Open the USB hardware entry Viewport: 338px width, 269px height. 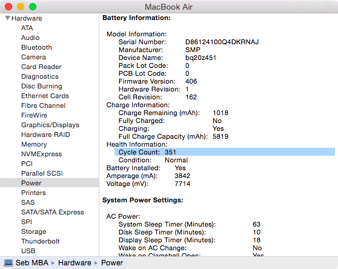(x=28, y=251)
